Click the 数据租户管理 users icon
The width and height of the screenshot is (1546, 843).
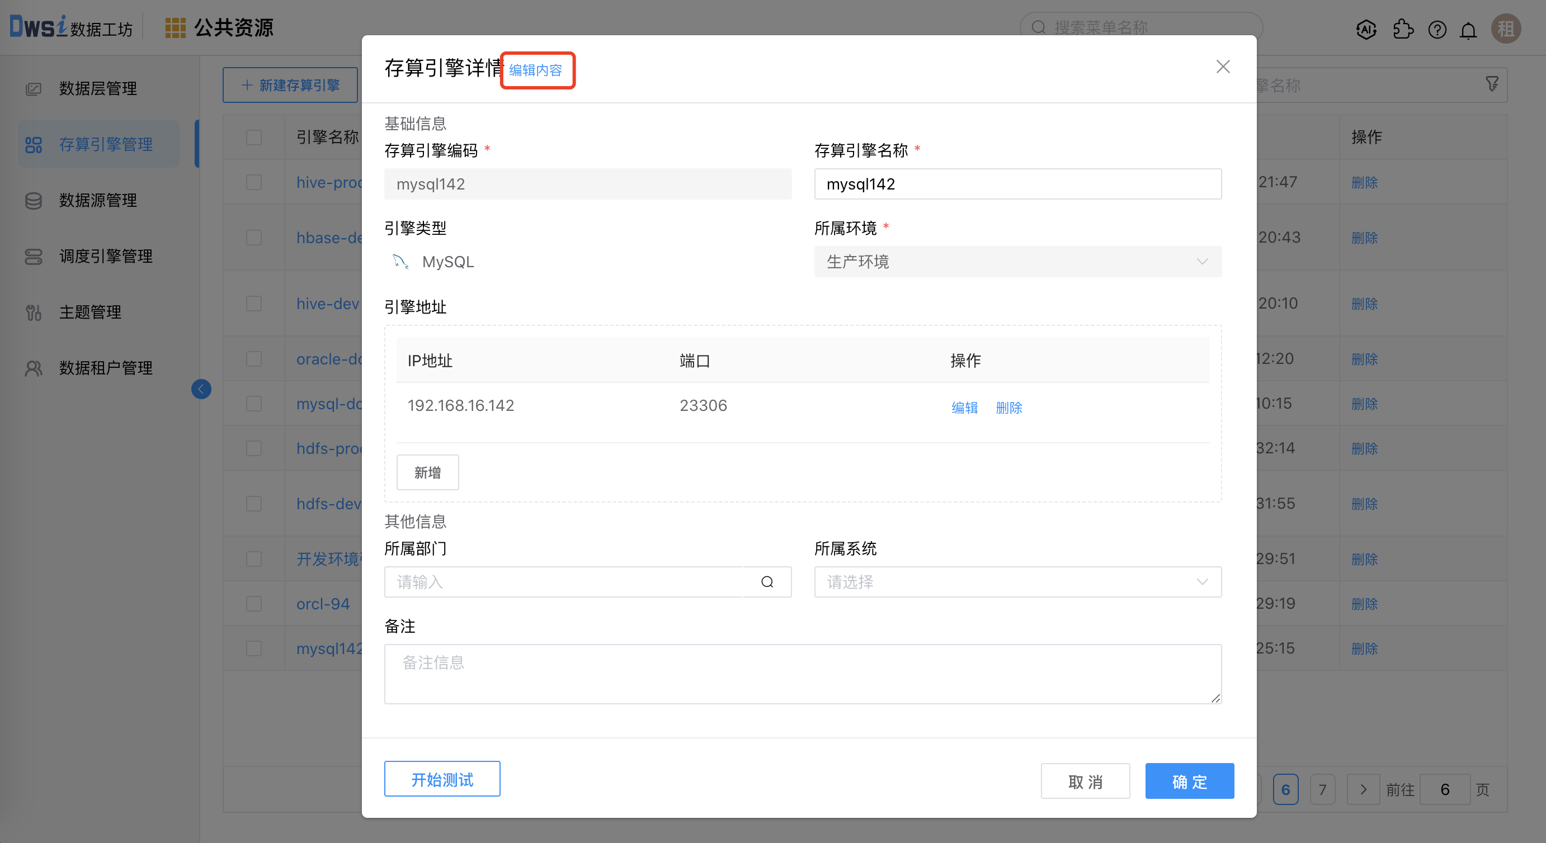(34, 368)
